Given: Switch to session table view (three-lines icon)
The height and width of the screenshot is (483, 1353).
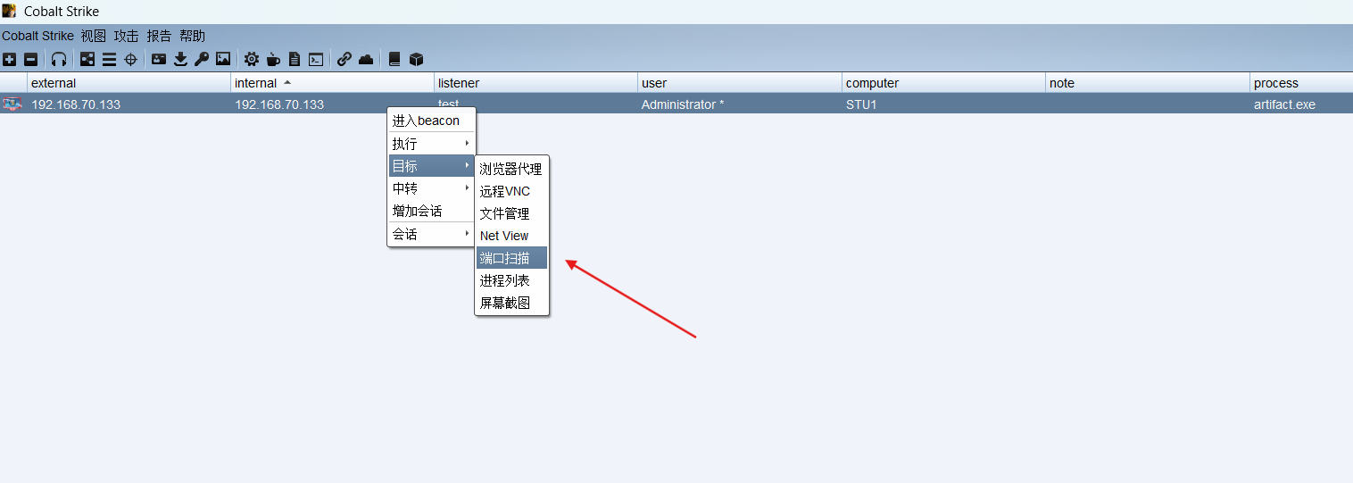Looking at the screenshot, I should [x=109, y=60].
